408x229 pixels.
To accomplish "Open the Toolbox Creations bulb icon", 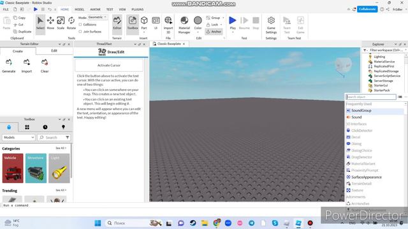I will click(x=63, y=127).
